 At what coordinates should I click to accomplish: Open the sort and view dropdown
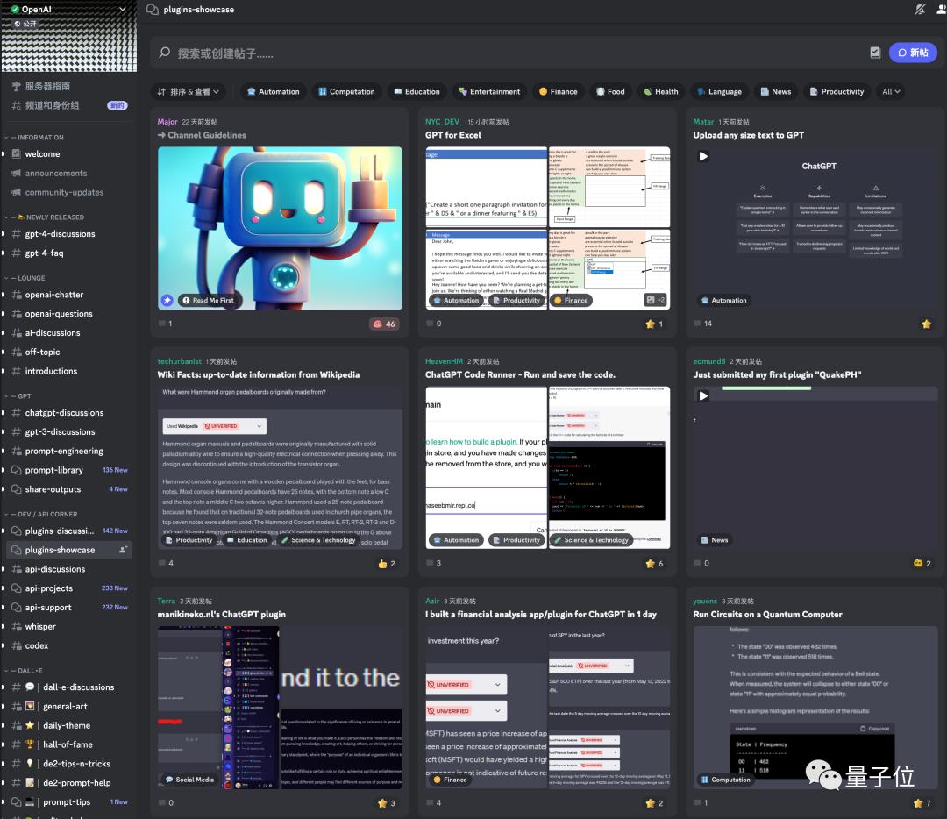(189, 91)
